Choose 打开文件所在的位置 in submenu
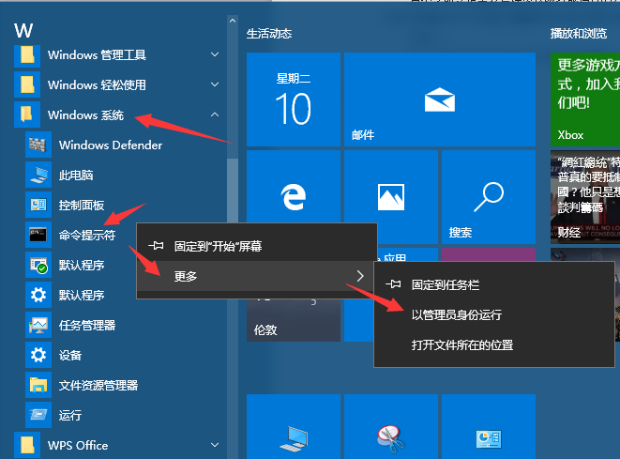620x459 pixels. 494,344
